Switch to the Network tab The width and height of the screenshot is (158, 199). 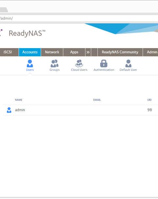pos(52,52)
